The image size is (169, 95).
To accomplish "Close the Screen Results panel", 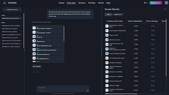I will click(x=165, y=9).
